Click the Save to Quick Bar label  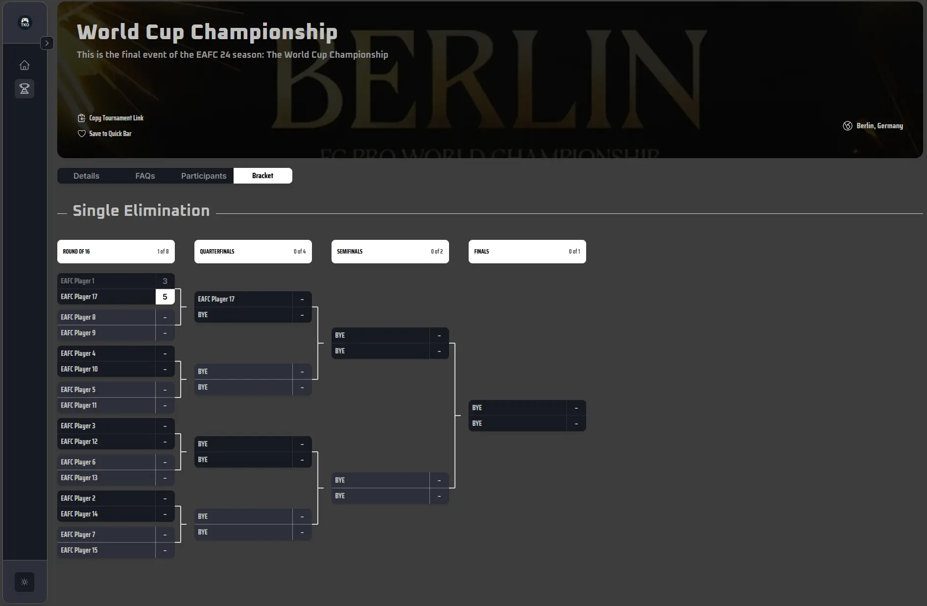tap(110, 134)
